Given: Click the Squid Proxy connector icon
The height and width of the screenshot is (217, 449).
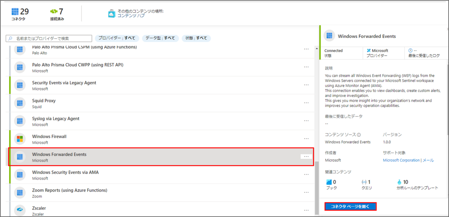Looking at the screenshot, I should (x=19, y=103).
